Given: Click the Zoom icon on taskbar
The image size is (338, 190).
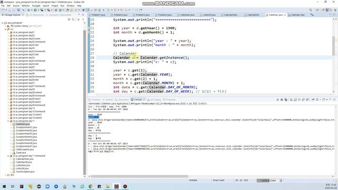Looking at the screenshot, I should point(48,186).
